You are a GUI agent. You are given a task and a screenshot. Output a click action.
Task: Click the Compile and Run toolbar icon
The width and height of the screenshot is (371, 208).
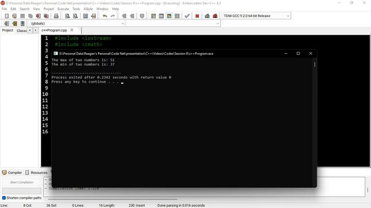coord(169,16)
